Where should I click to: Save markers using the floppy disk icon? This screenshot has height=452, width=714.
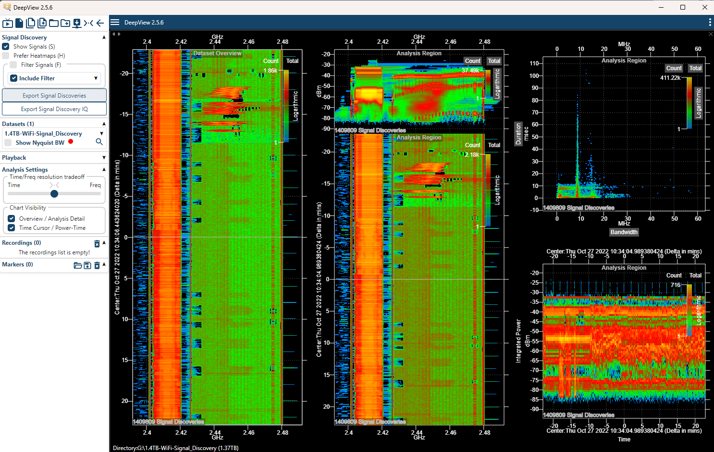[87, 265]
